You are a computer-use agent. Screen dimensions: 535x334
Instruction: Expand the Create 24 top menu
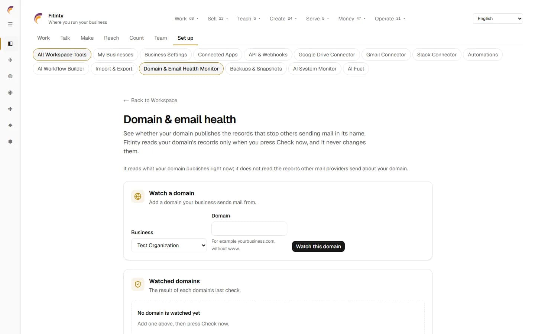pos(283,19)
